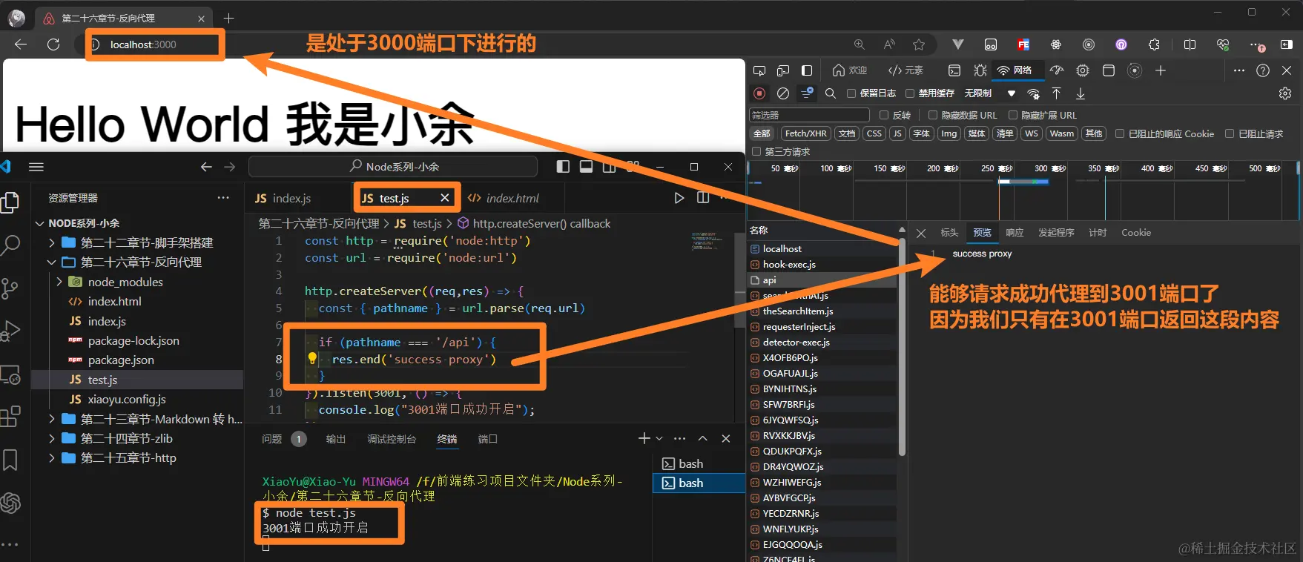Clear the network log

coord(783,93)
